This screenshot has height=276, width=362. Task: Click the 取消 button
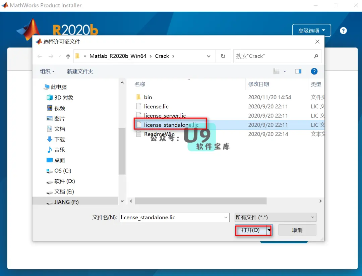[x=297, y=230]
